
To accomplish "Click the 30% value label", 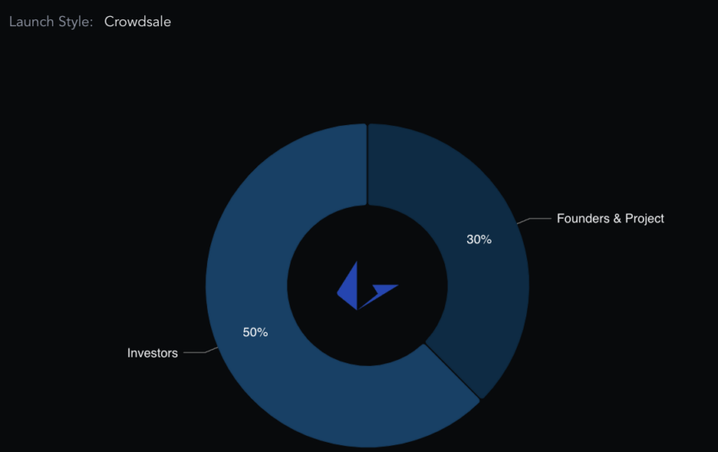I will (479, 239).
